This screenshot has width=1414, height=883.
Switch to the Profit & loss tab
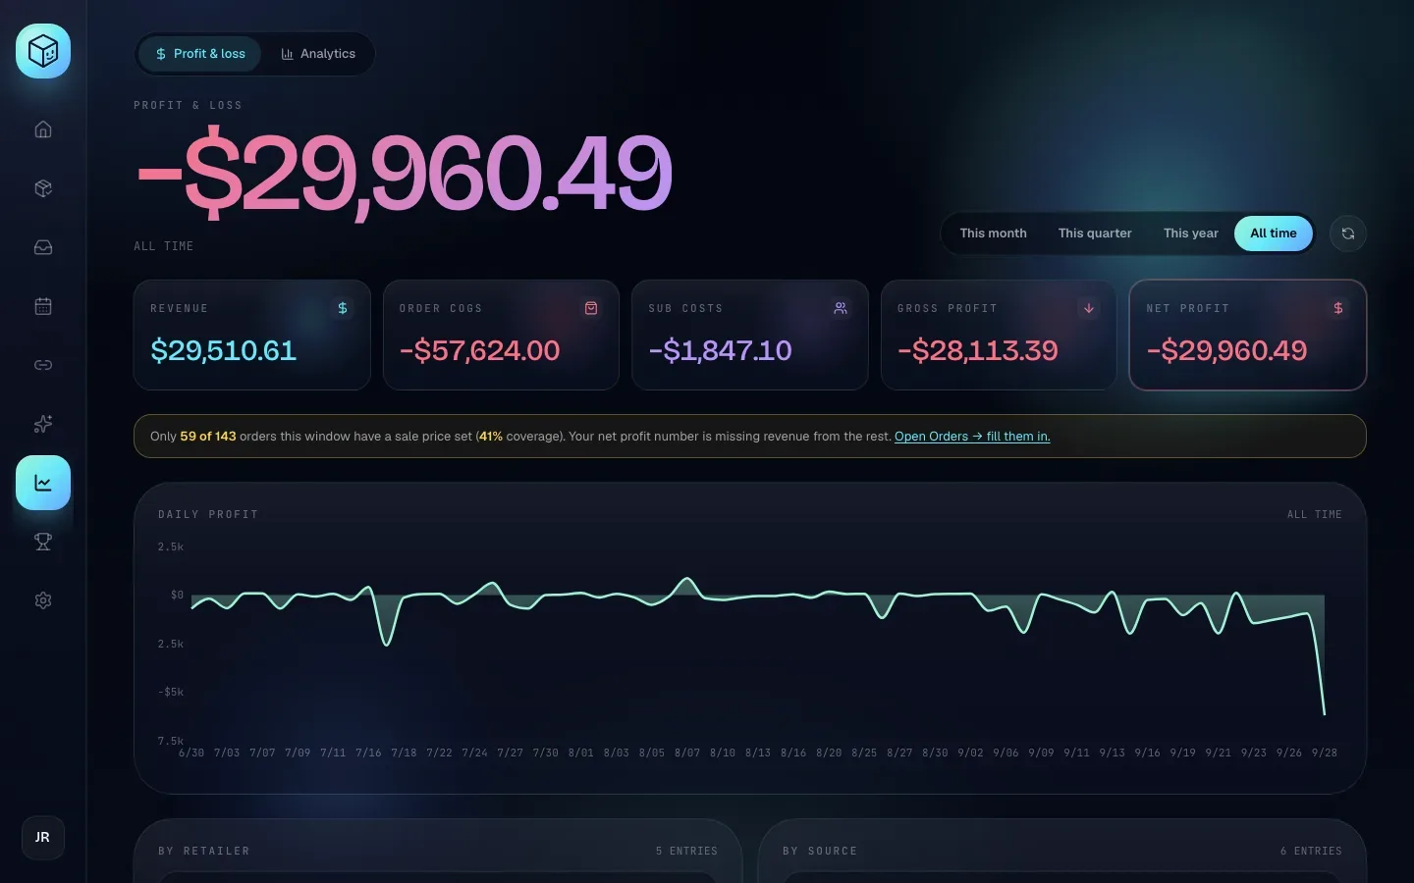tap(200, 54)
